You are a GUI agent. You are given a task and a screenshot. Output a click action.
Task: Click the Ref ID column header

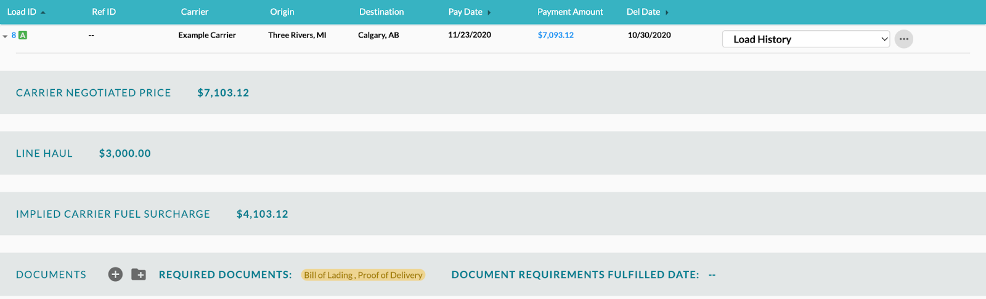pyautogui.click(x=104, y=12)
